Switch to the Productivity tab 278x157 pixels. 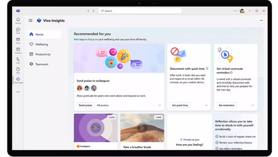pyautogui.click(x=44, y=54)
